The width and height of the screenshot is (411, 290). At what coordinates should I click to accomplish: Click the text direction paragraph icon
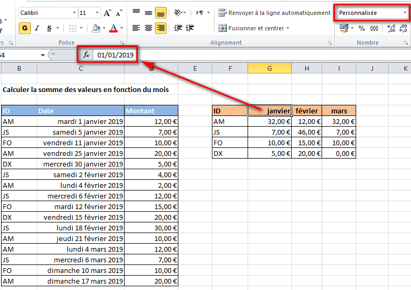200,13
